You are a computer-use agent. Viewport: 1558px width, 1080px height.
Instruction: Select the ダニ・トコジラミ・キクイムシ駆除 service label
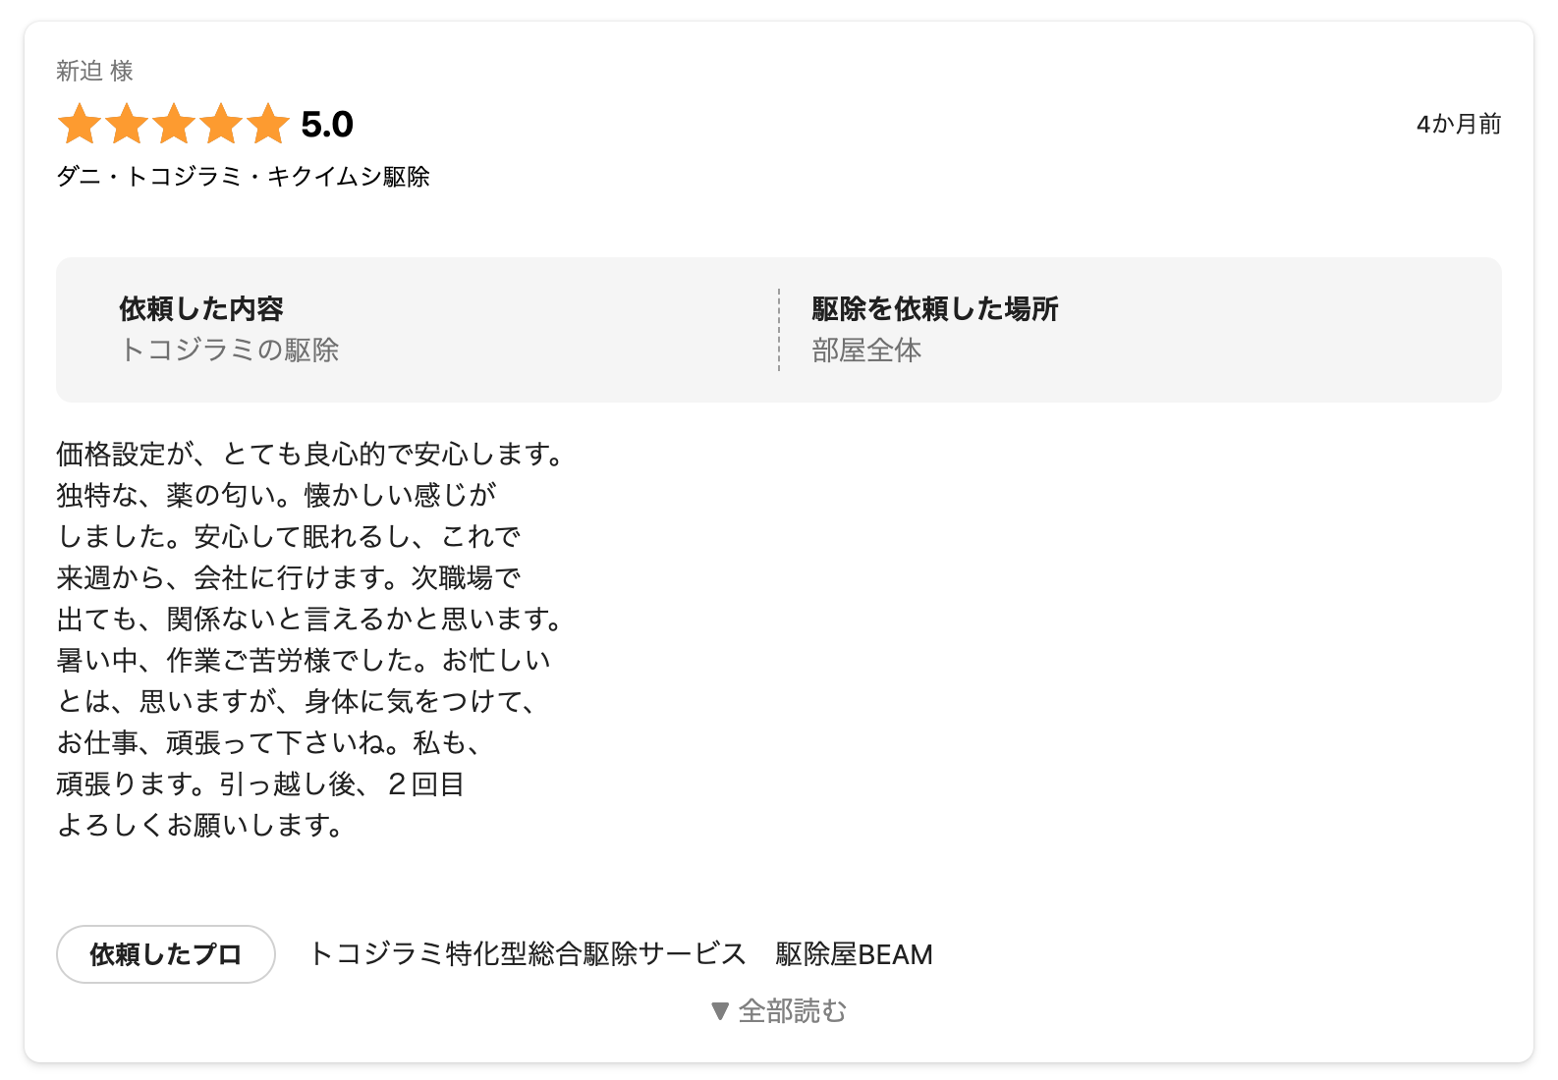tap(244, 177)
